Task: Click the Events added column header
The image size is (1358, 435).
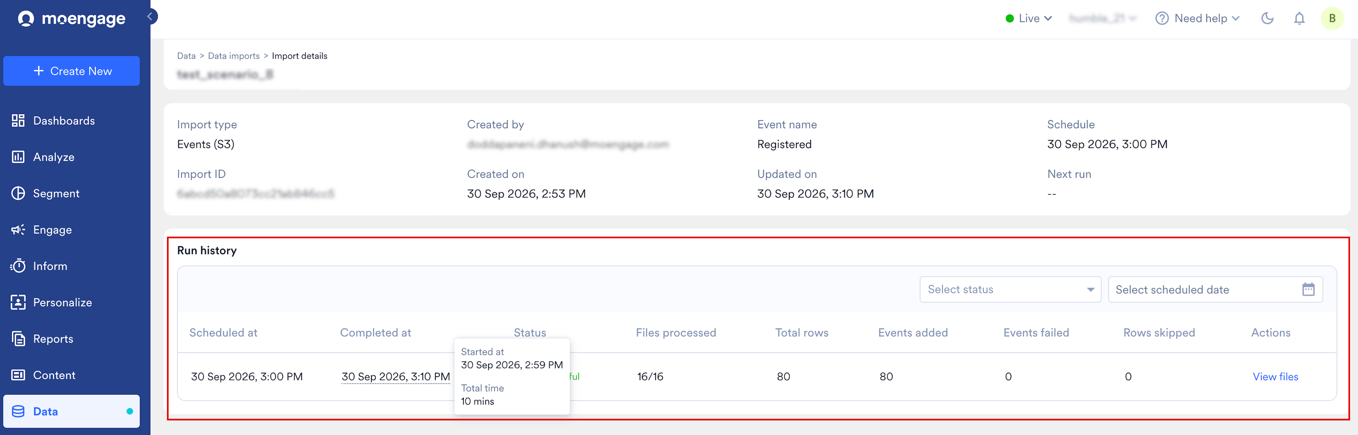Action: pos(913,333)
